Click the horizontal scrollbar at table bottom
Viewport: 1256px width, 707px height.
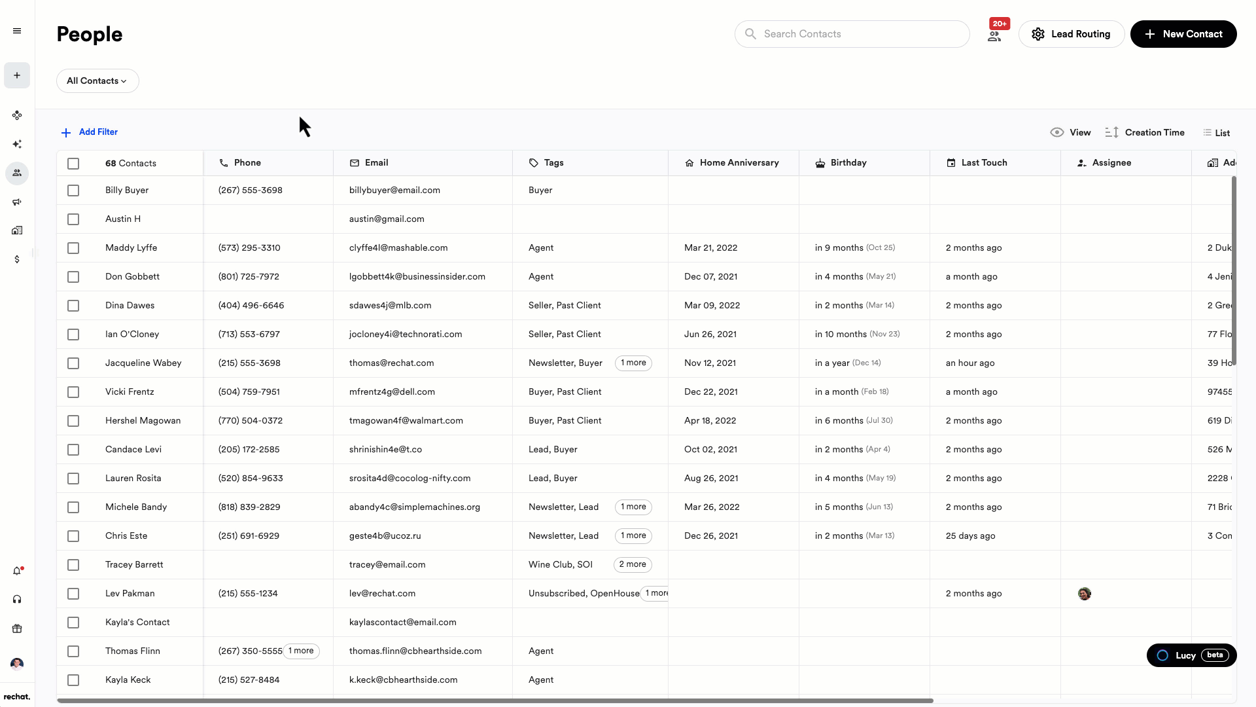click(x=495, y=700)
